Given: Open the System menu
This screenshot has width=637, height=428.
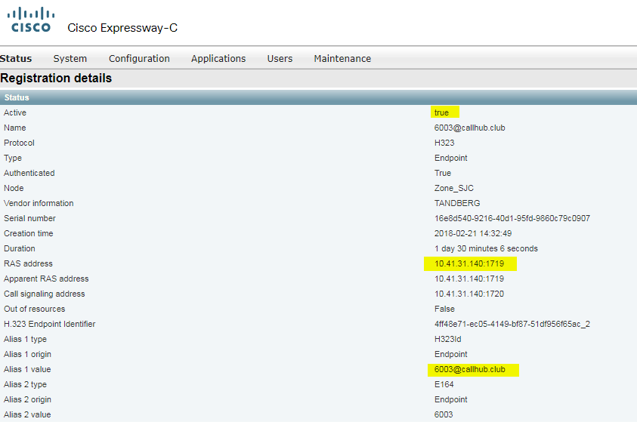Looking at the screenshot, I should [70, 58].
